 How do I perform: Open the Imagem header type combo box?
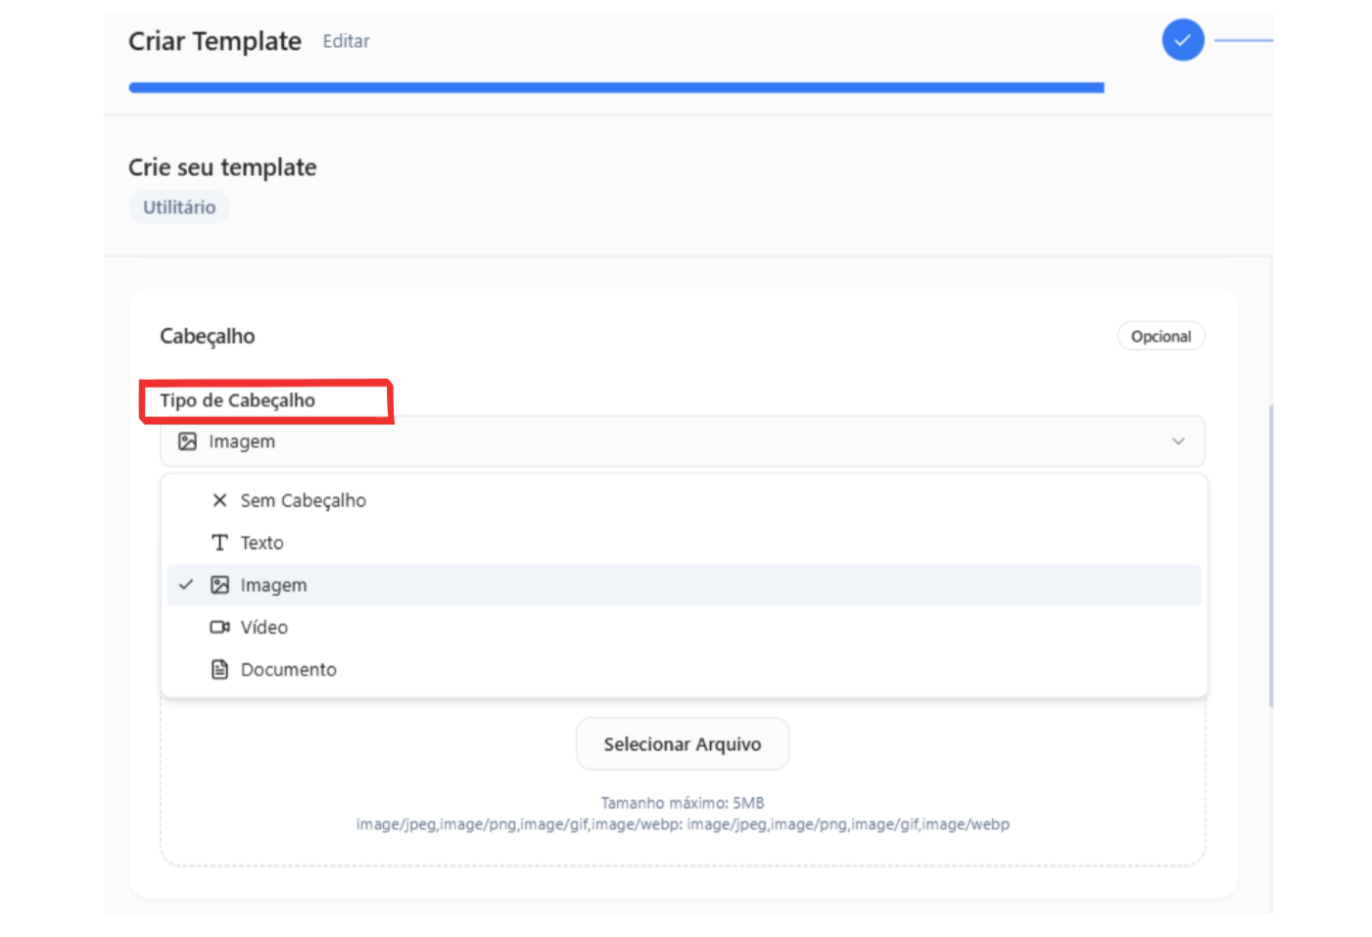point(682,442)
